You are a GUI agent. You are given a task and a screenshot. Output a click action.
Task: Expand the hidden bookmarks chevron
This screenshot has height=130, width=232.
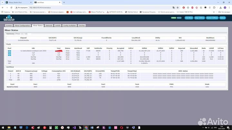[x=214, y=12]
